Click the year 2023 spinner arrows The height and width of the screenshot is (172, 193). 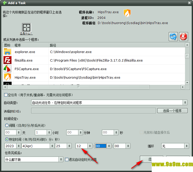19,146
